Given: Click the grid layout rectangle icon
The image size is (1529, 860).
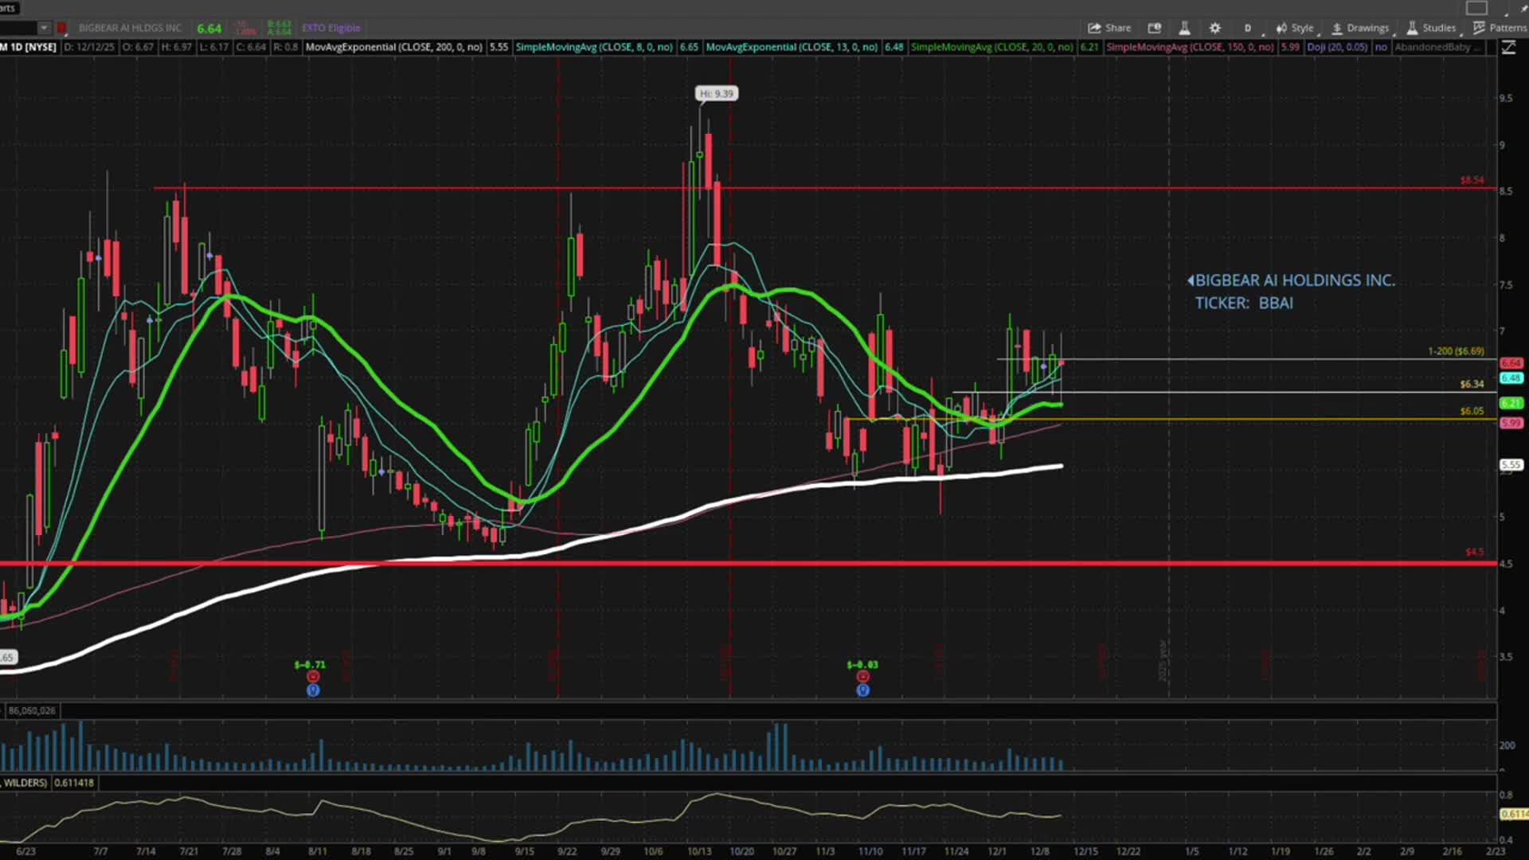Looking at the screenshot, I should pos(1476,8).
